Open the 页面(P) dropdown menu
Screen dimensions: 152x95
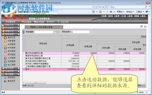point(121,12)
